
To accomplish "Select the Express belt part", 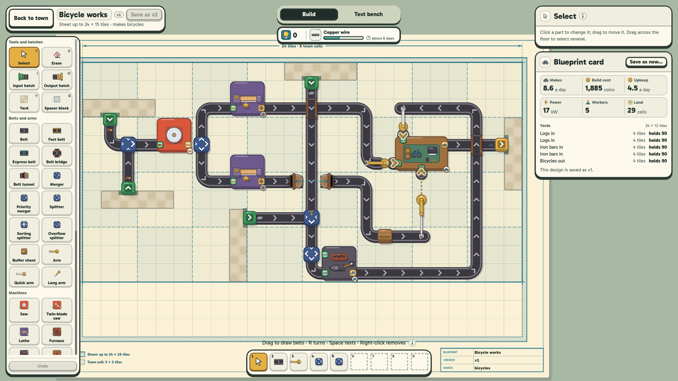I will point(24,156).
